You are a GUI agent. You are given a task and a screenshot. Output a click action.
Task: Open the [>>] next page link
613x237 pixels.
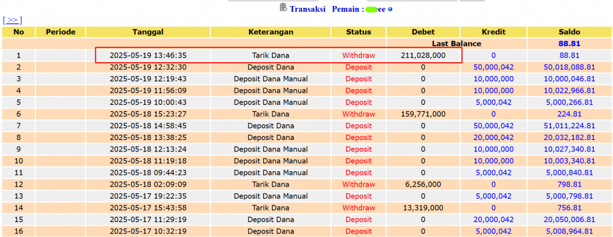12,20
